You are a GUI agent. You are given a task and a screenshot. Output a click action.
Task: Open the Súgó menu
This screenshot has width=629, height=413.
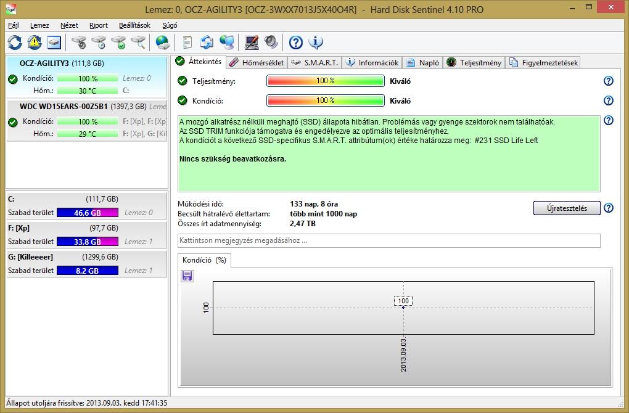(170, 25)
